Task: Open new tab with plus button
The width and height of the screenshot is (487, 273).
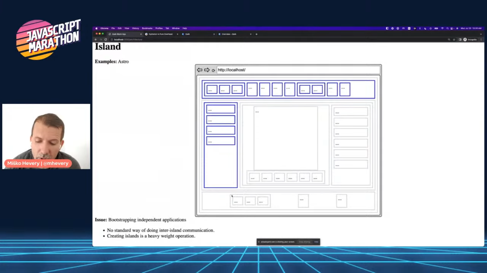Action: click(256, 34)
